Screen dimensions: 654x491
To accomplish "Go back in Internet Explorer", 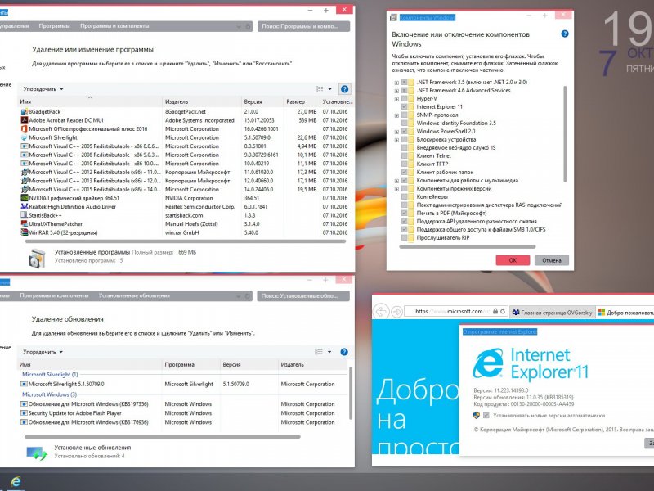I will 381,312.
